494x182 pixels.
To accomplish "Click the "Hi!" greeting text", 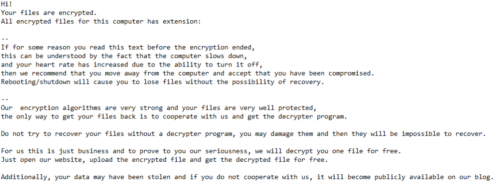I will (6, 4).
